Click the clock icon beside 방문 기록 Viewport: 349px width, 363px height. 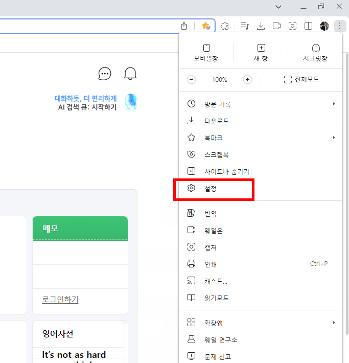click(191, 103)
